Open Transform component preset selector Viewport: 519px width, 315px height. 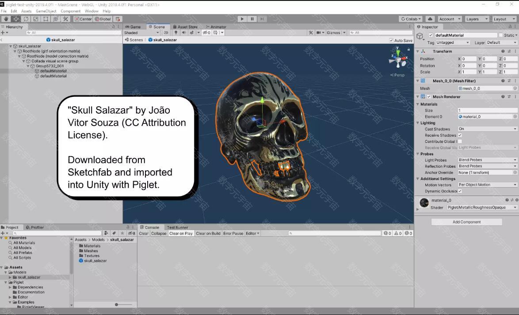(509, 51)
